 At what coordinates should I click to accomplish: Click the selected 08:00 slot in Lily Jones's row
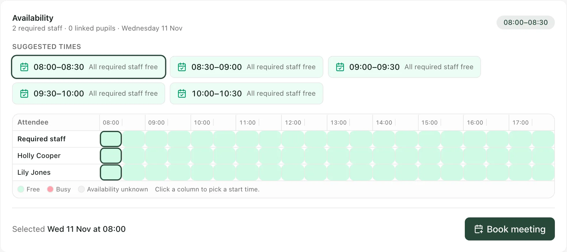point(111,172)
